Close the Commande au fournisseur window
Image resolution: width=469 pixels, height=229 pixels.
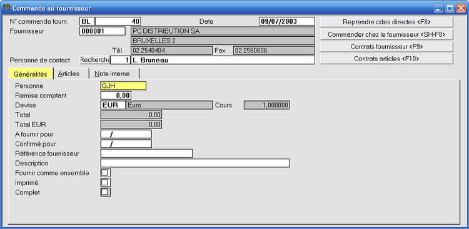(460, 8)
